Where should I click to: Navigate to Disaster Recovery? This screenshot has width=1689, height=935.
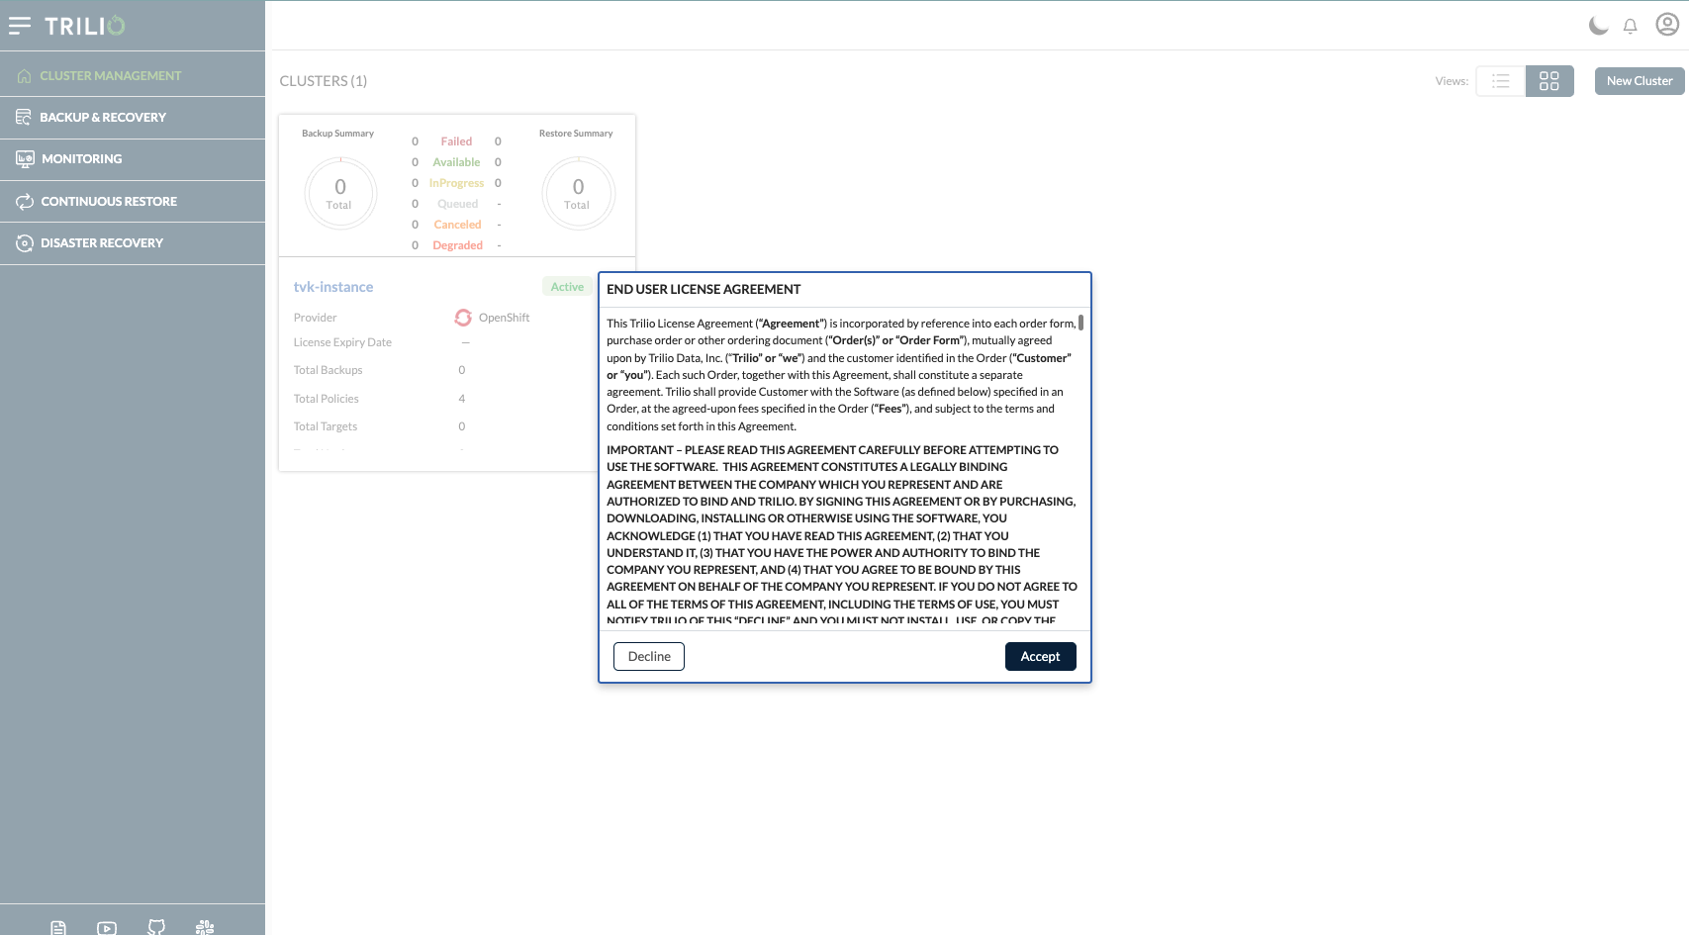[x=101, y=243]
